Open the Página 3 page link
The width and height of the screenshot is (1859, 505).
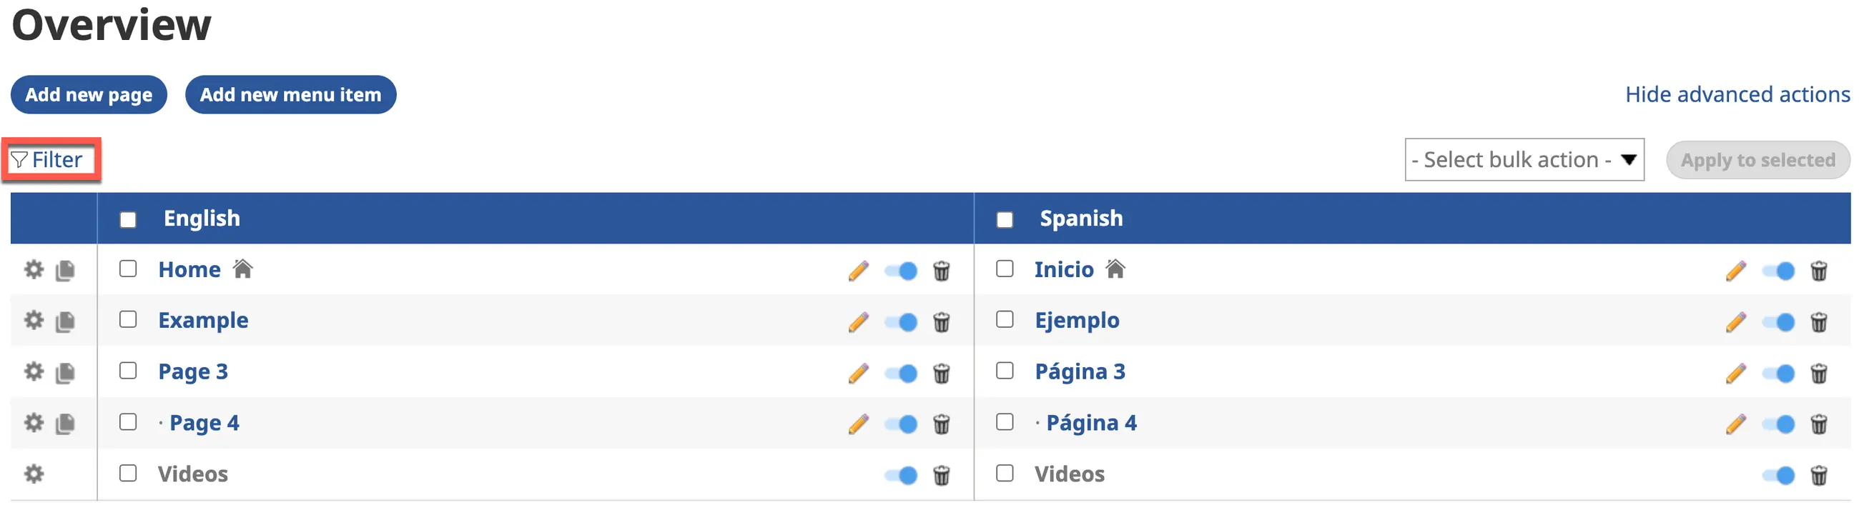pos(1080,371)
